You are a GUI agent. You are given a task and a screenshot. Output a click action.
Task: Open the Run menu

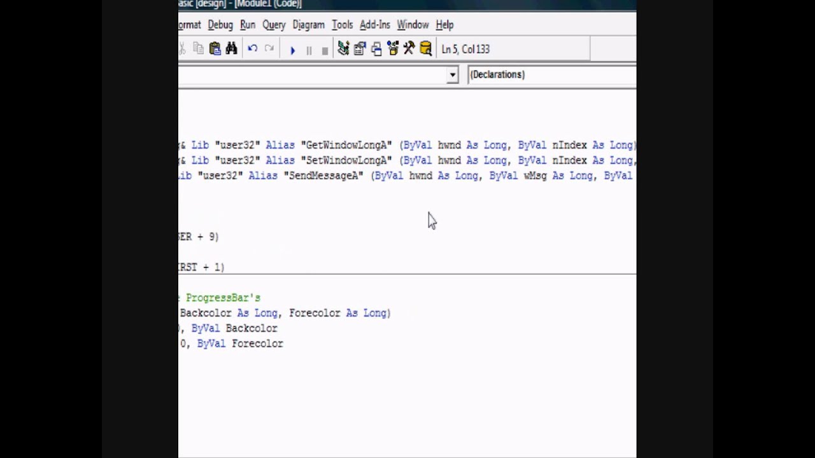248,25
